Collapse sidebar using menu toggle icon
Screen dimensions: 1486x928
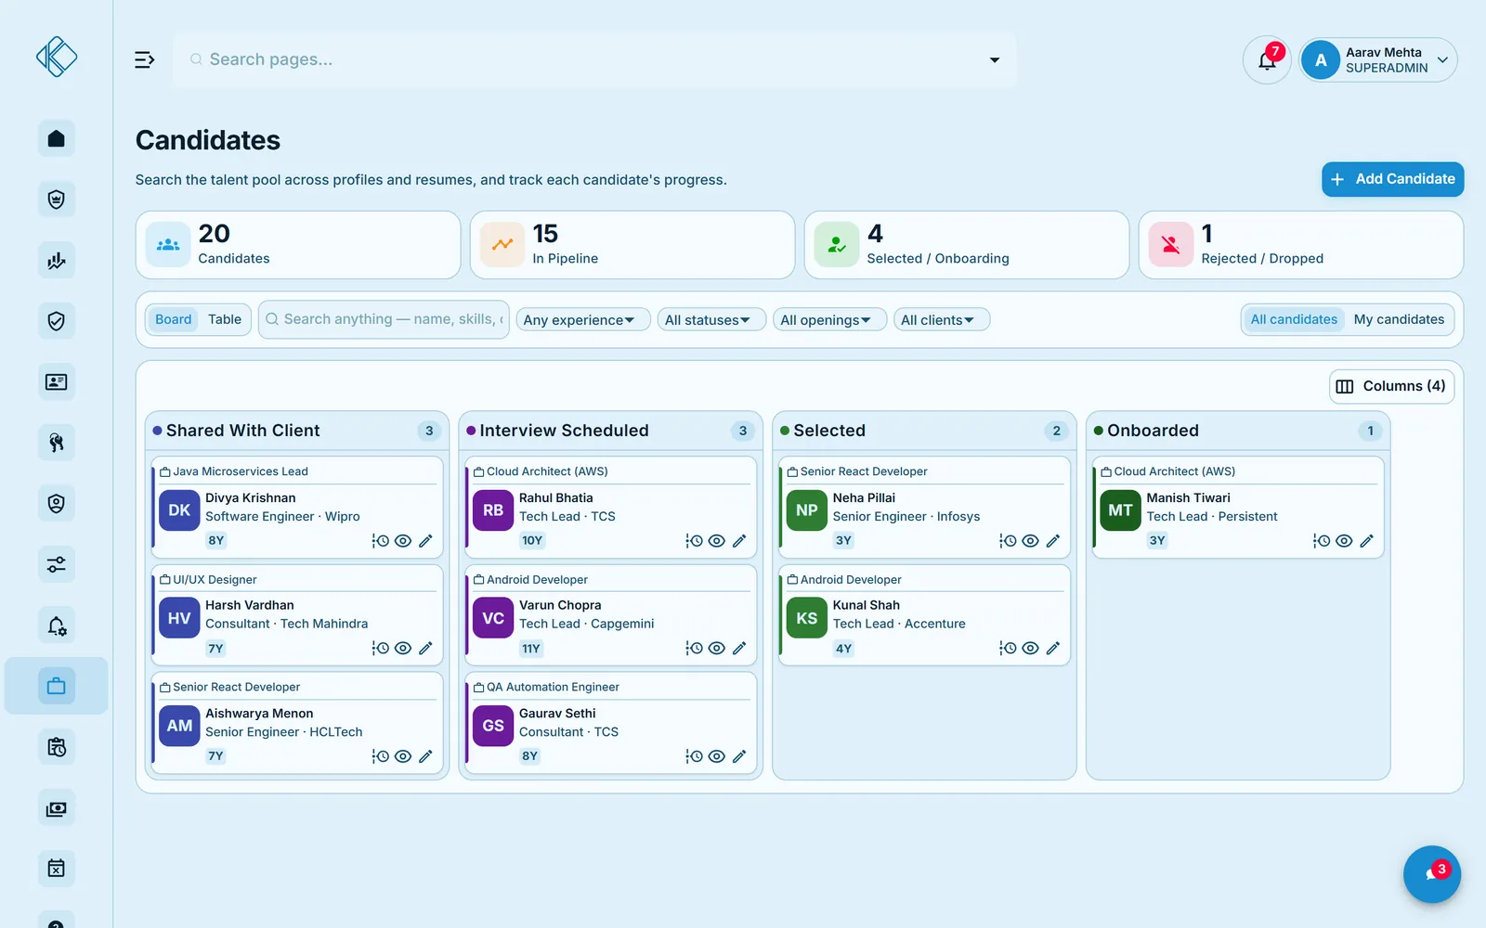[144, 60]
